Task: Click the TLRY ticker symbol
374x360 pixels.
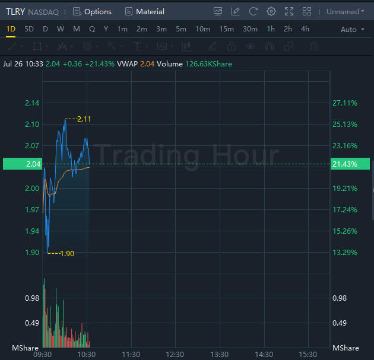Action: 15,11
